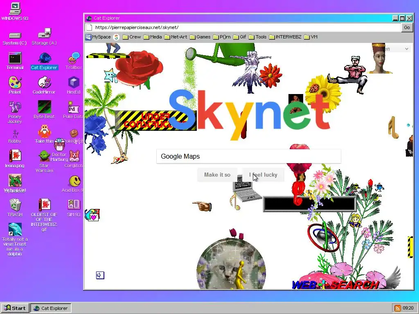Viewport: 419px width, 314px height.
Task: Open the TRASH recycle bin icon
Action: coord(15,208)
